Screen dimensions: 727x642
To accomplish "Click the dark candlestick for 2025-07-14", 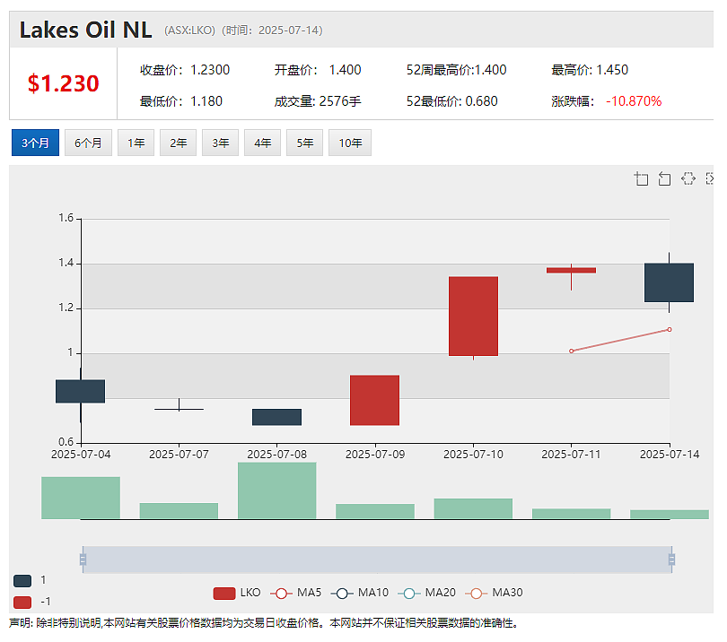I will (x=669, y=282).
